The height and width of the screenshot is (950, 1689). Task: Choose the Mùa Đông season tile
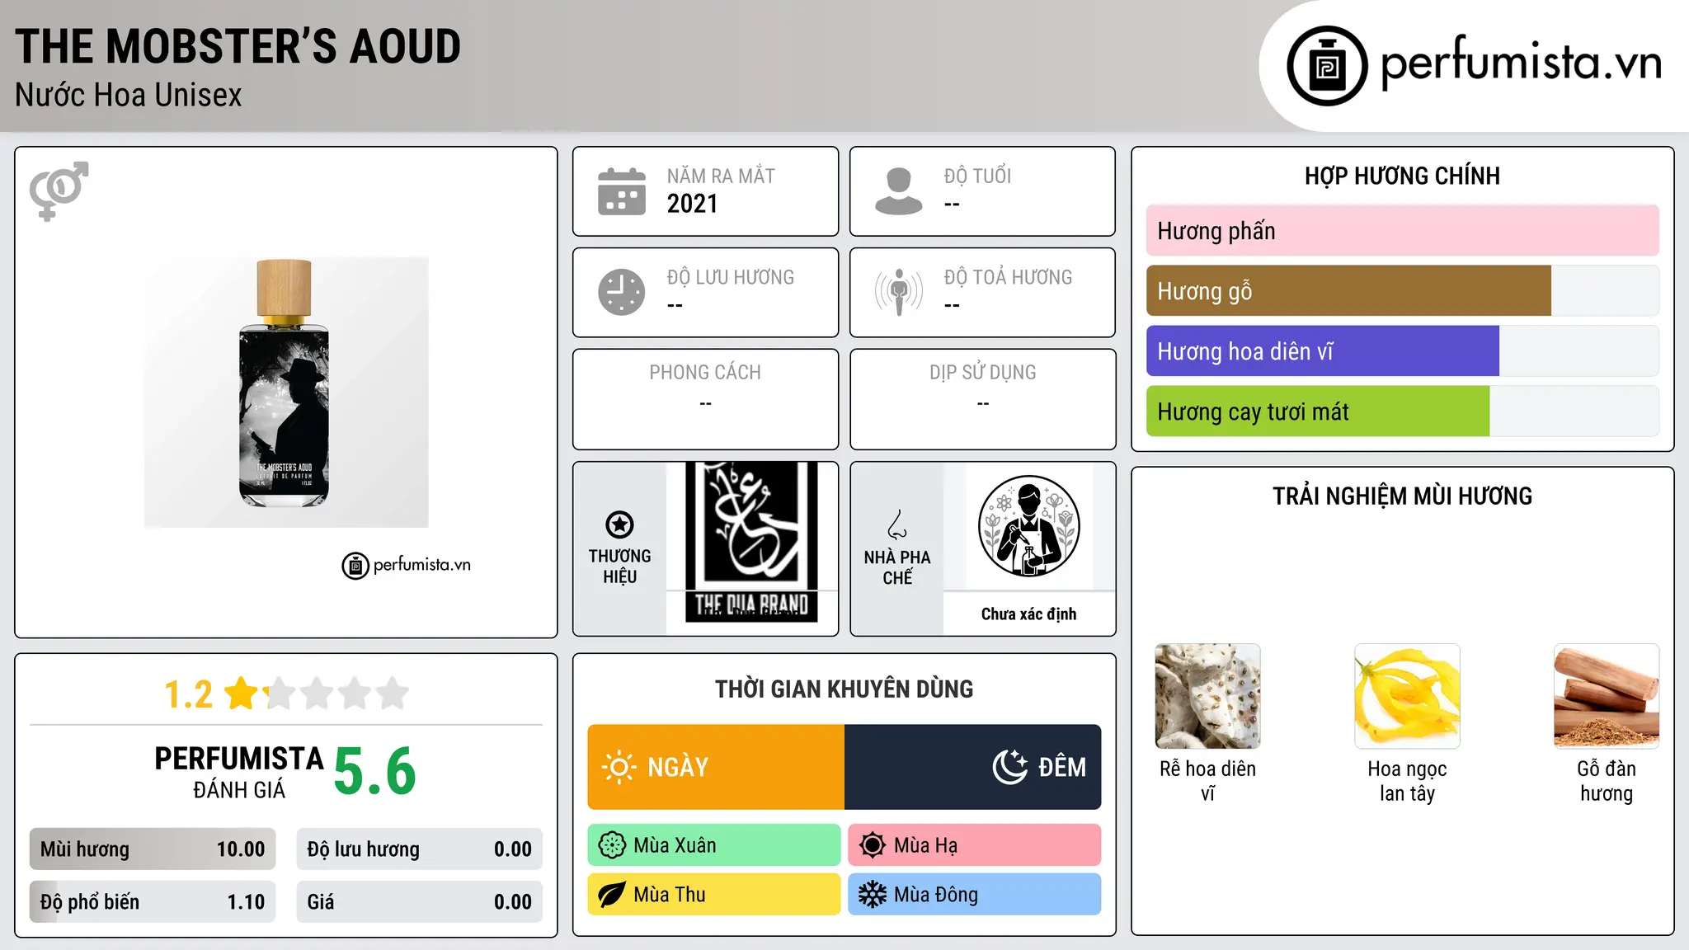[975, 895]
